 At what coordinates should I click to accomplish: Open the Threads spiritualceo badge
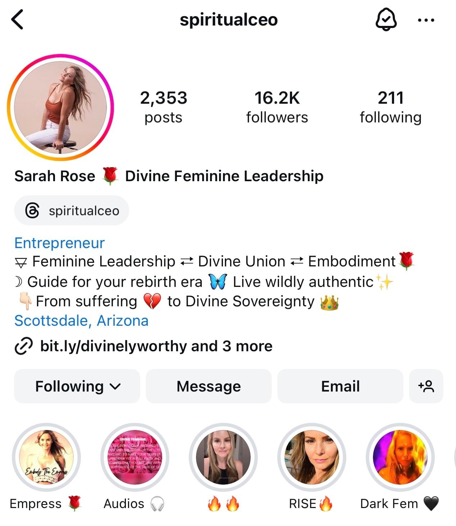[x=72, y=211]
